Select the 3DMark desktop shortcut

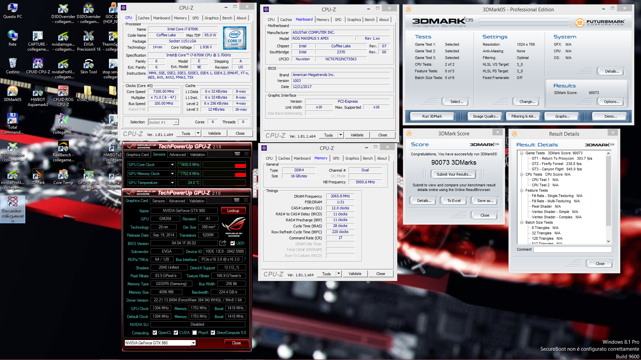38,176
